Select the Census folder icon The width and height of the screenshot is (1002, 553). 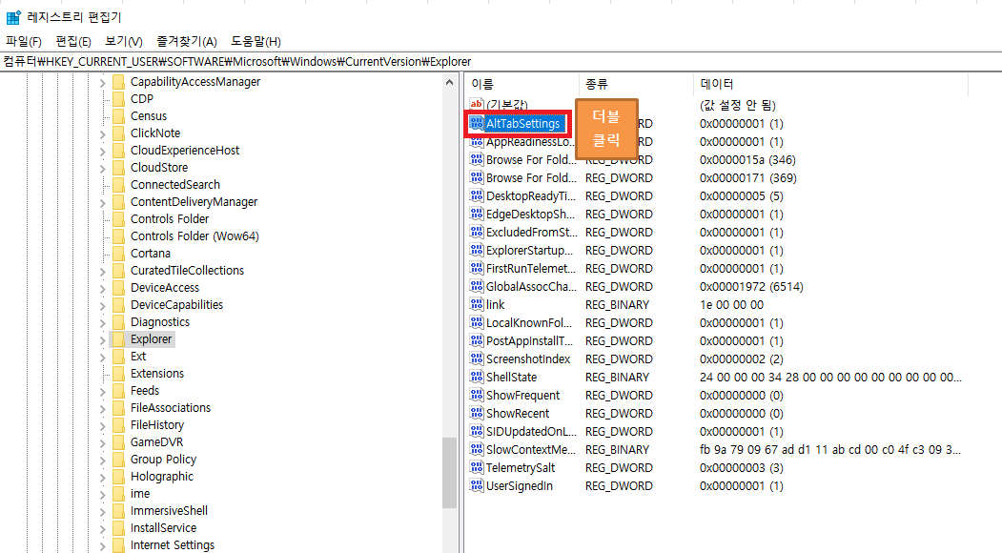point(118,116)
